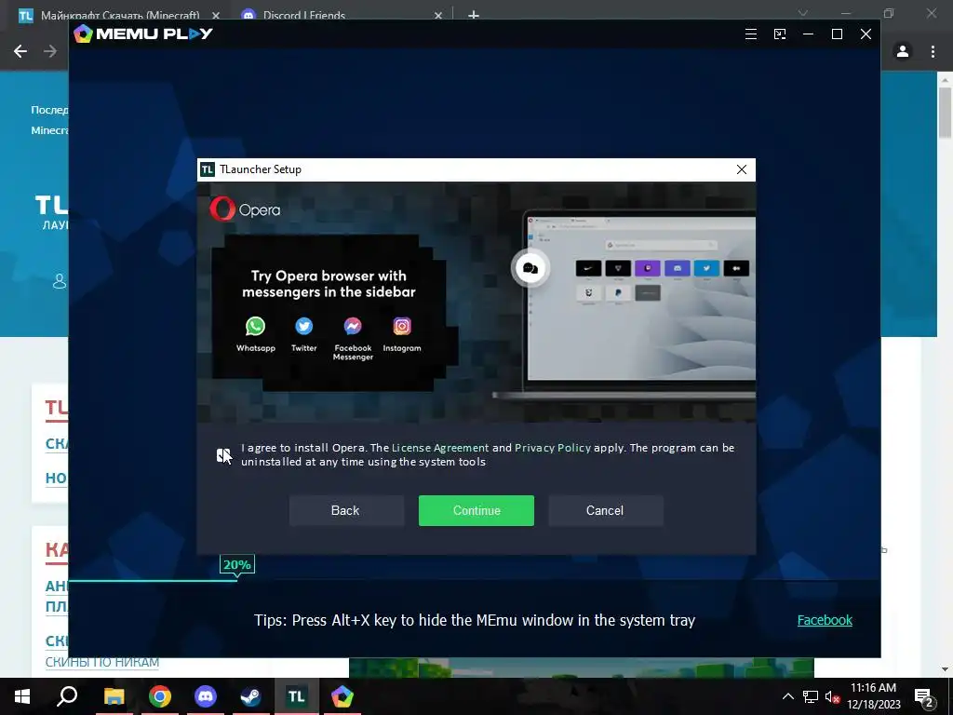Screen dimensions: 953x715
Task: Toggle the agree to install Opera checkbox
Action: tap(223, 454)
